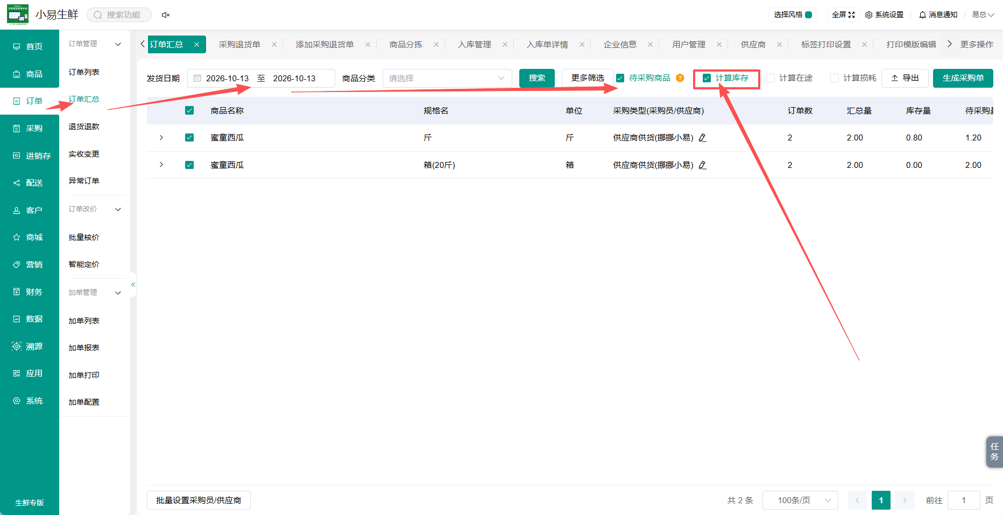Open the 采购 sidebar section
The width and height of the screenshot is (1003, 515).
29,128
